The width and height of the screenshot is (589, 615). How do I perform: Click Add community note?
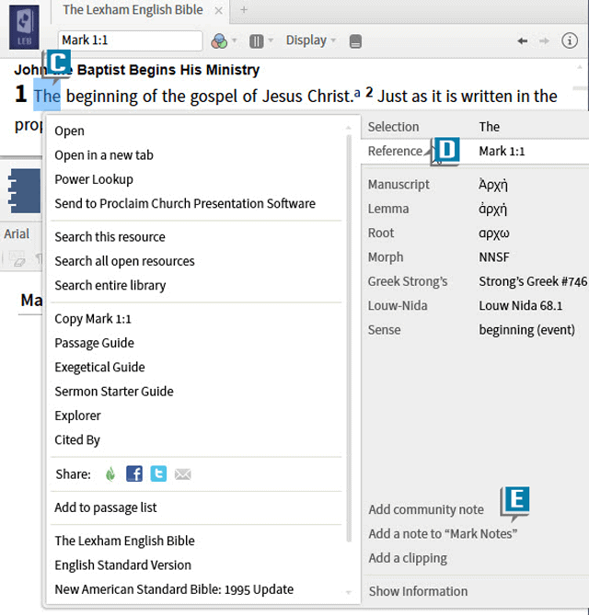426,510
